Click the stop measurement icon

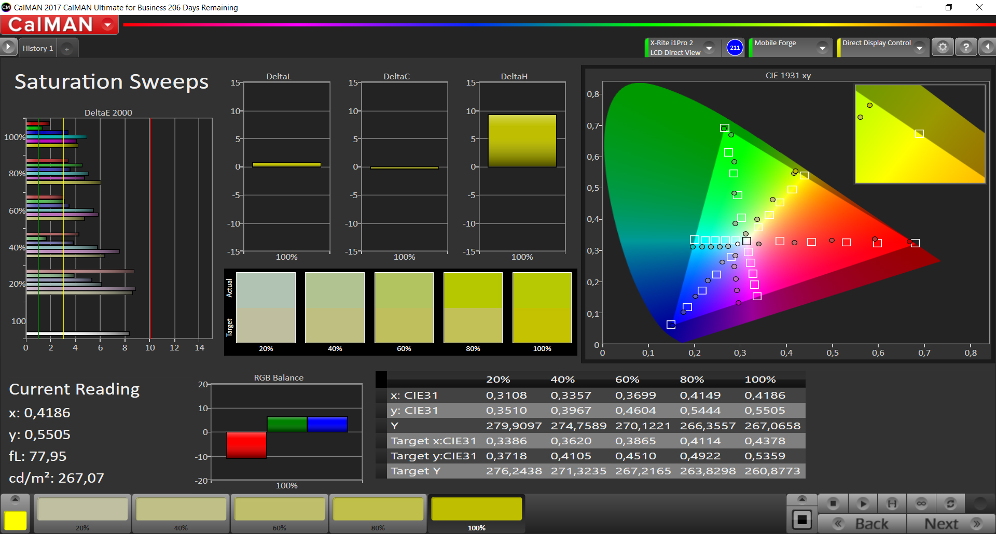pyautogui.click(x=833, y=503)
